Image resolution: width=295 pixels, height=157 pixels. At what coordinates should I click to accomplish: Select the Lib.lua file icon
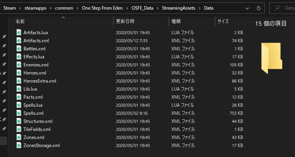pos(19,89)
